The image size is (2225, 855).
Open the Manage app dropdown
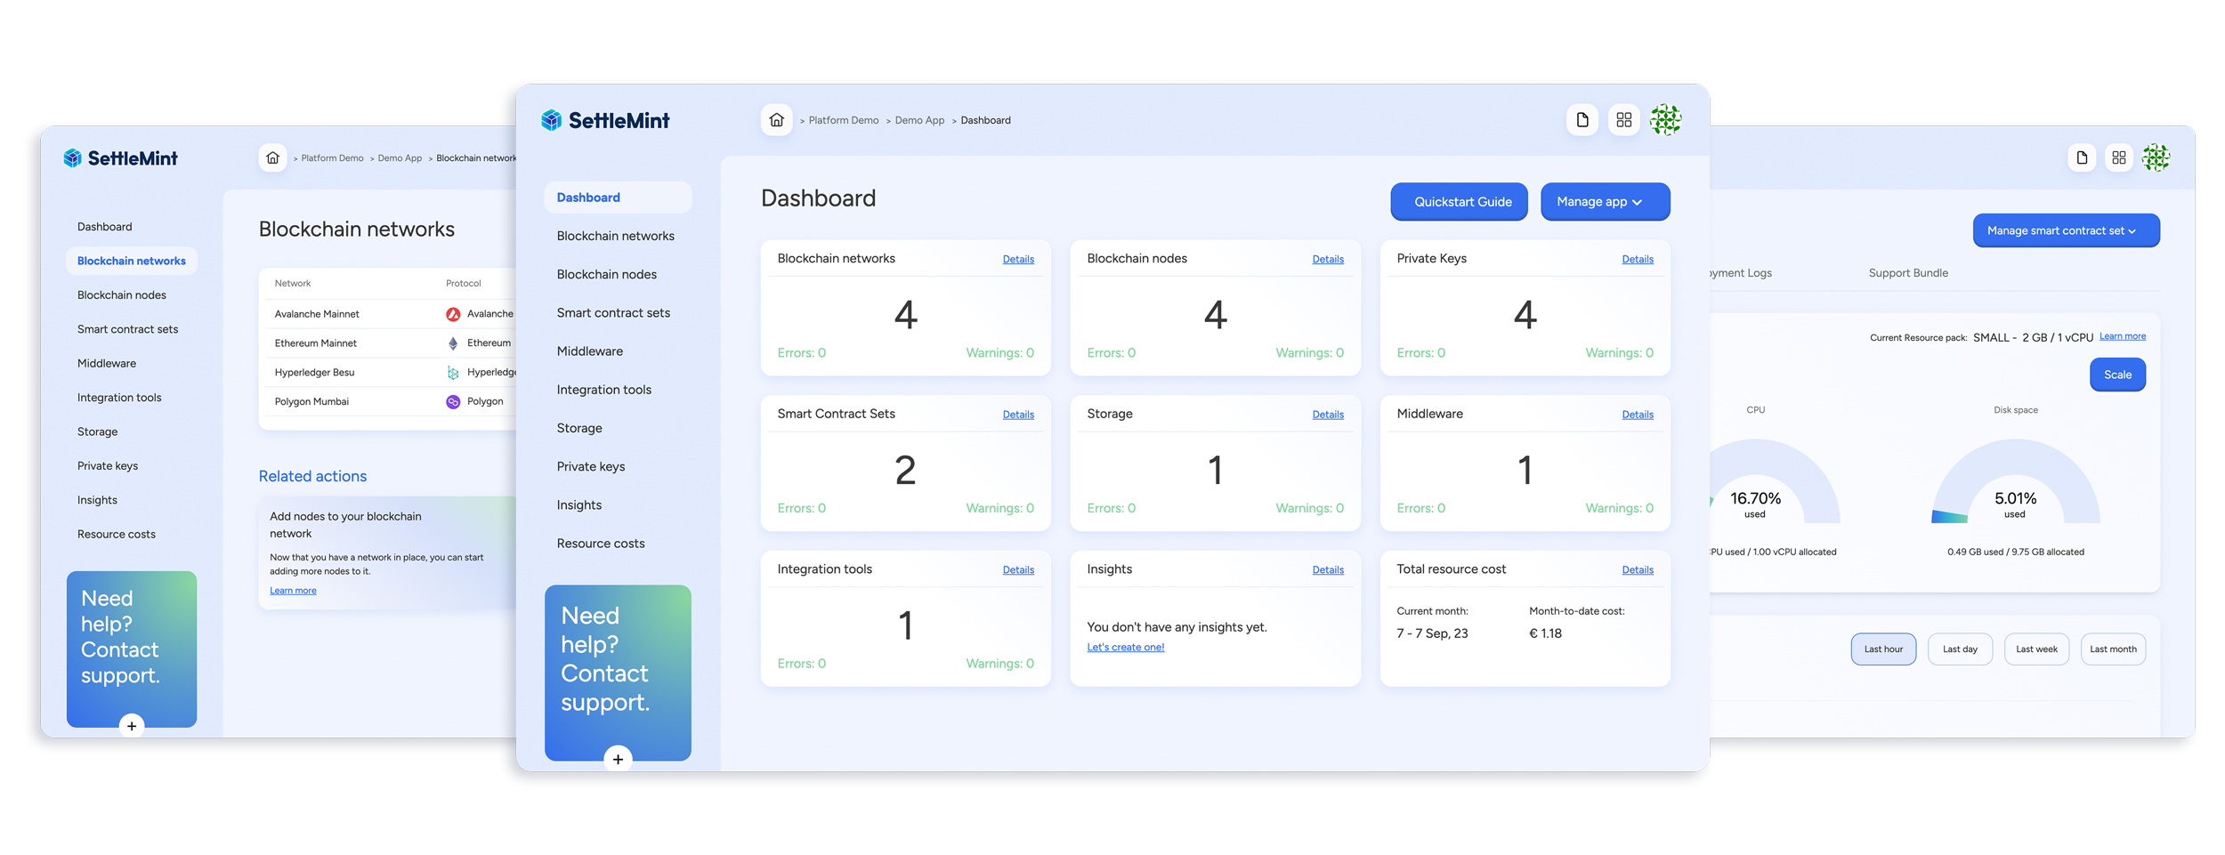coord(1605,202)
